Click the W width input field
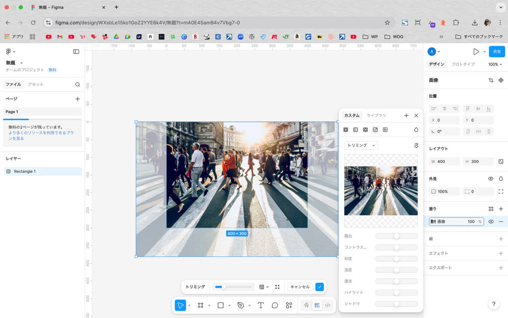Screen dimensions: 508x318 [x=444, y=161]
